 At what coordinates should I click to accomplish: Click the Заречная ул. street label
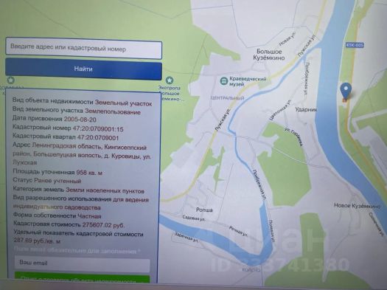[x=186, y=237]
